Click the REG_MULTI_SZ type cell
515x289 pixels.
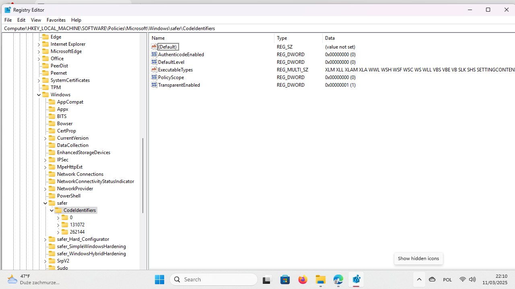293,69
